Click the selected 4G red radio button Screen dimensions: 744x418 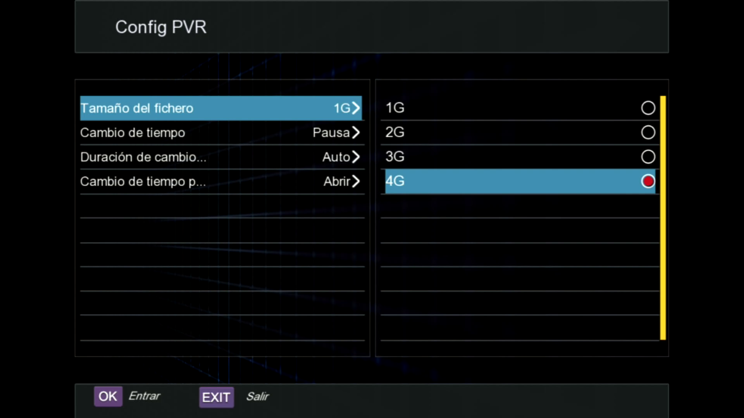(648, 181)
